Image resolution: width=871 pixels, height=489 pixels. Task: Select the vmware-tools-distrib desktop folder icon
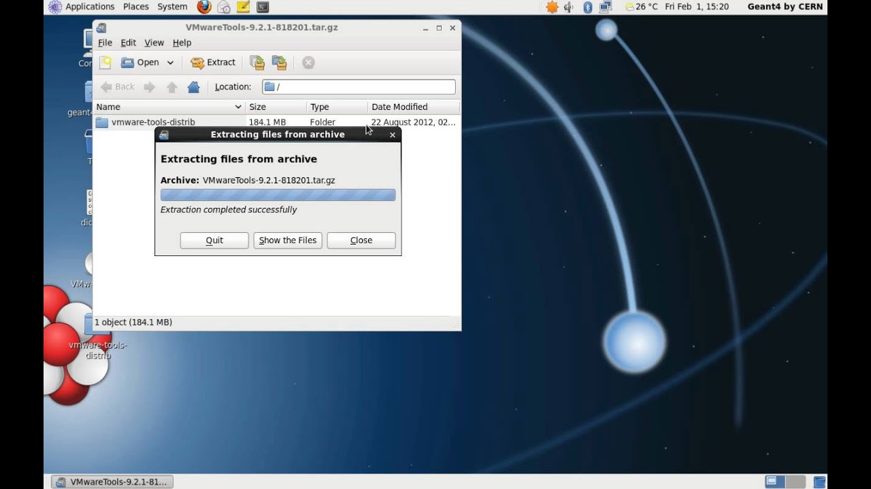[97, 338]
